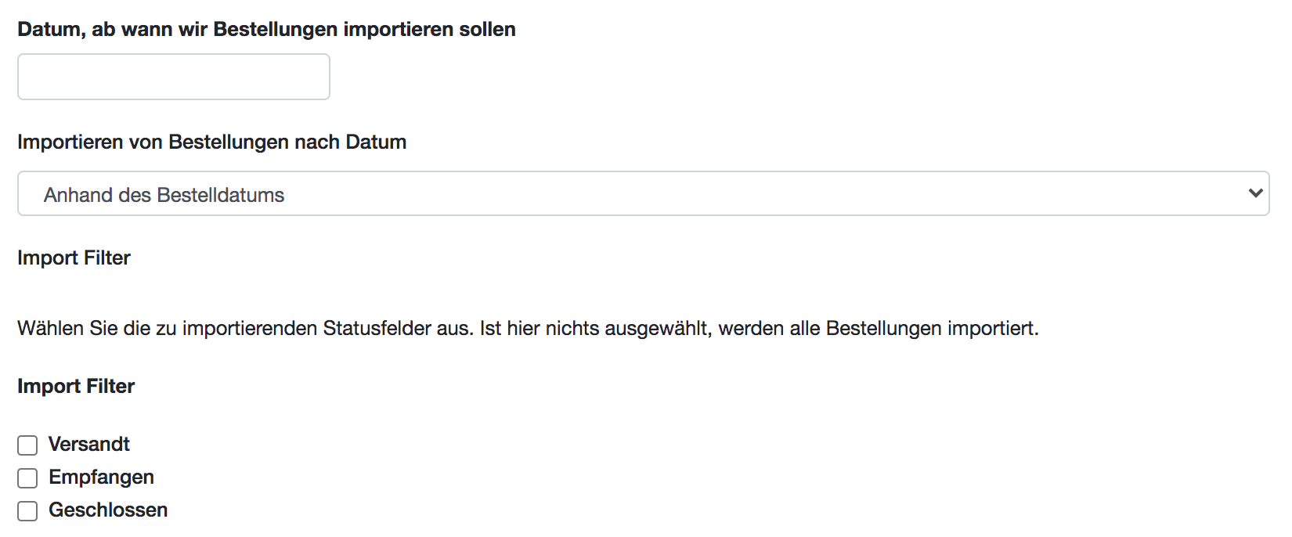This screenshot has width=1292, height=537.
Task: Click the "Geschlossen" label text
Action: pos(108,510)
